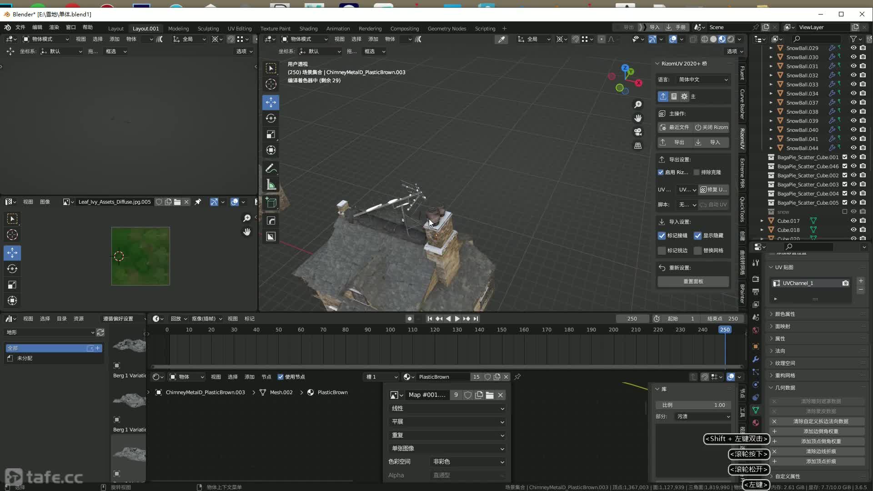Click the UVChannel_1 UV map entry
Image resolution: width=873 pixels, height=491 pixels.
click(811, 283)
